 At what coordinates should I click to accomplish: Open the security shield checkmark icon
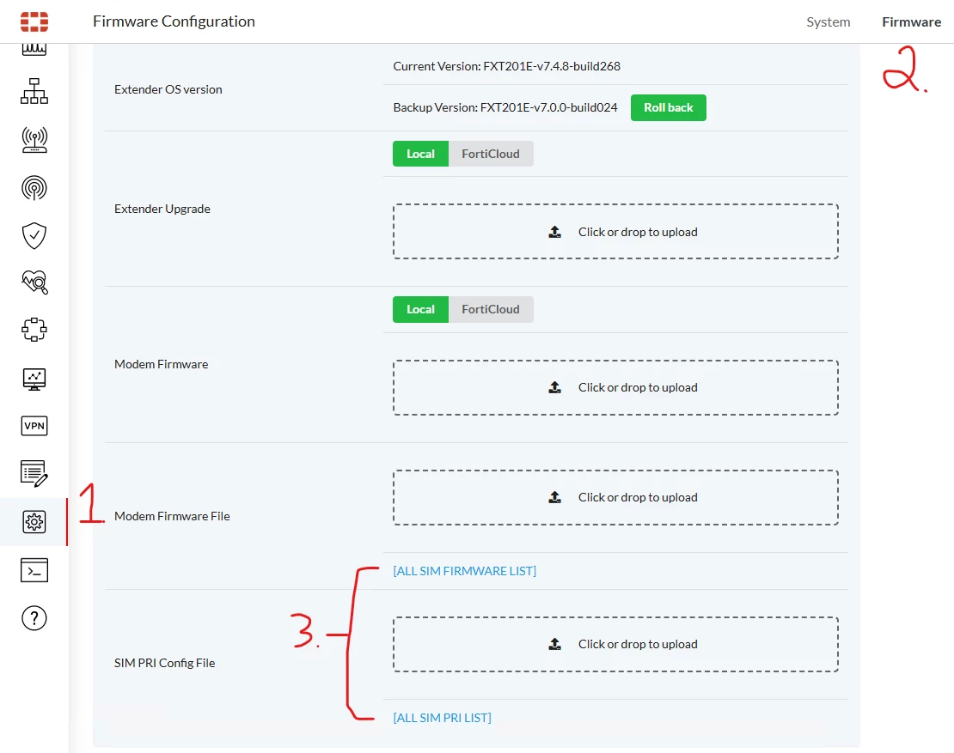point(34,236)
